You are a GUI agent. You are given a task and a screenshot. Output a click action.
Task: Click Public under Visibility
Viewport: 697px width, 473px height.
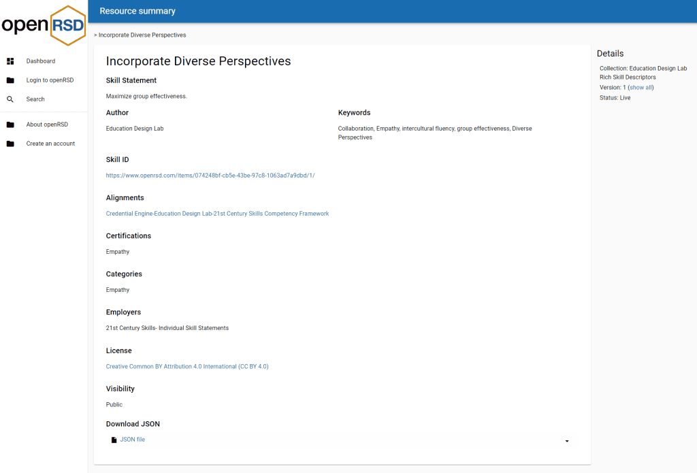pos(114,404)
